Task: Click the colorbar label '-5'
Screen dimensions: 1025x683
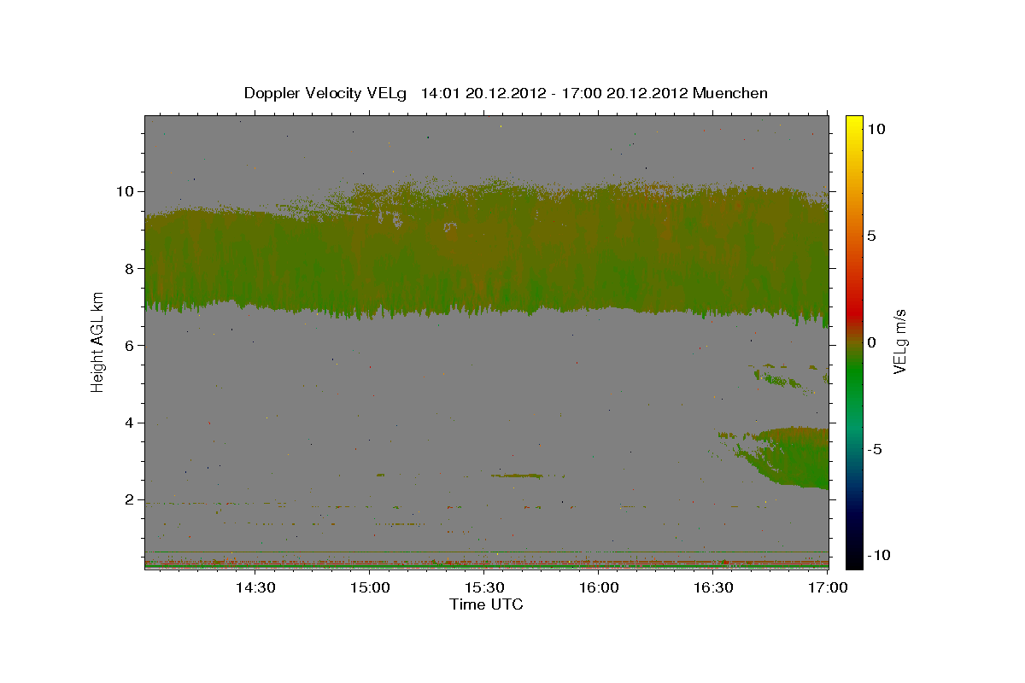Action: pos(876,448)
